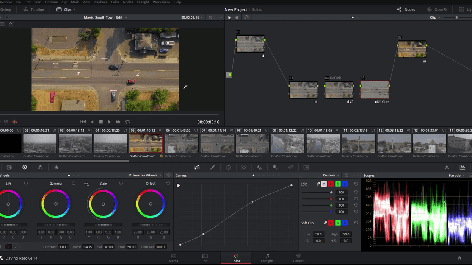Open the Tracker palette icon
This screenshot has width=472, height=265.
(x=244, y=167)
